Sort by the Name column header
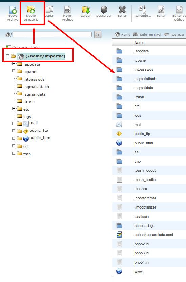The image size is (186, 282). [x=139, y=43]
